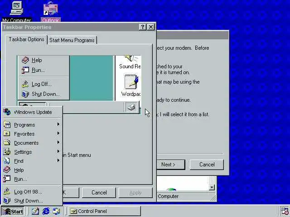This screenshot has width=290, height=217.
Task: Choose Run... from the Start menu
Action: coord(33,179)
